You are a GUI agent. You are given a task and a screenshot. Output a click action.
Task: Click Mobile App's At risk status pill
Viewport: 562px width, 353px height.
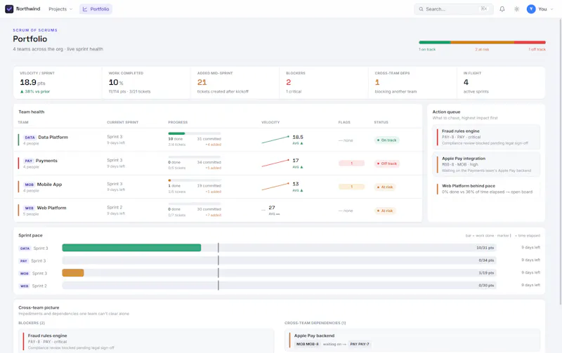coord(384,187)
